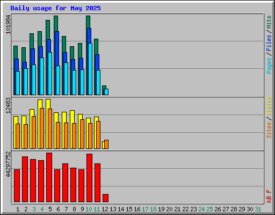Click green weekend day 17 label

click(145, 209)
